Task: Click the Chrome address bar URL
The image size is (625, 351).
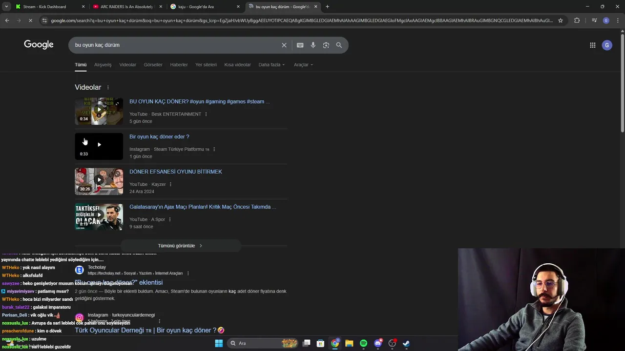Action: click(x=301, y=20)
